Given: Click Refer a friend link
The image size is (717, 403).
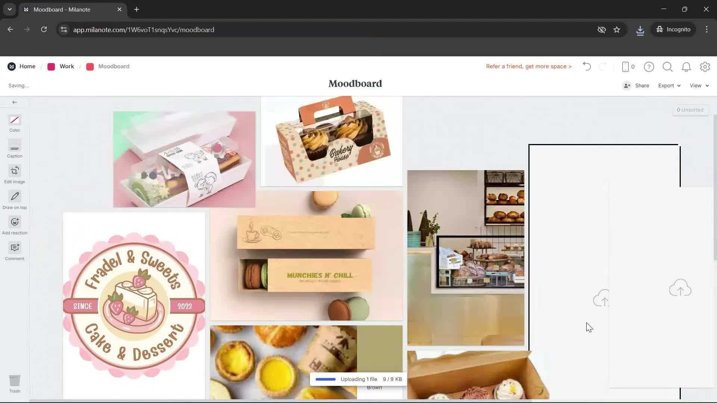Looking at the screenshot, I should [528, 66].
